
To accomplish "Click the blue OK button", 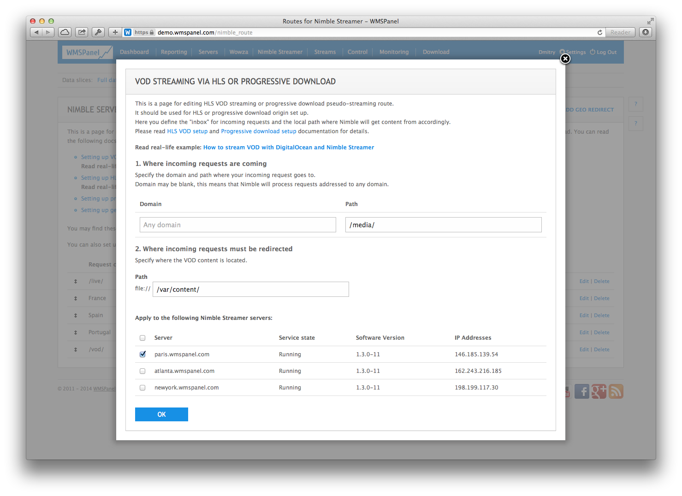I will click(161, 414).
